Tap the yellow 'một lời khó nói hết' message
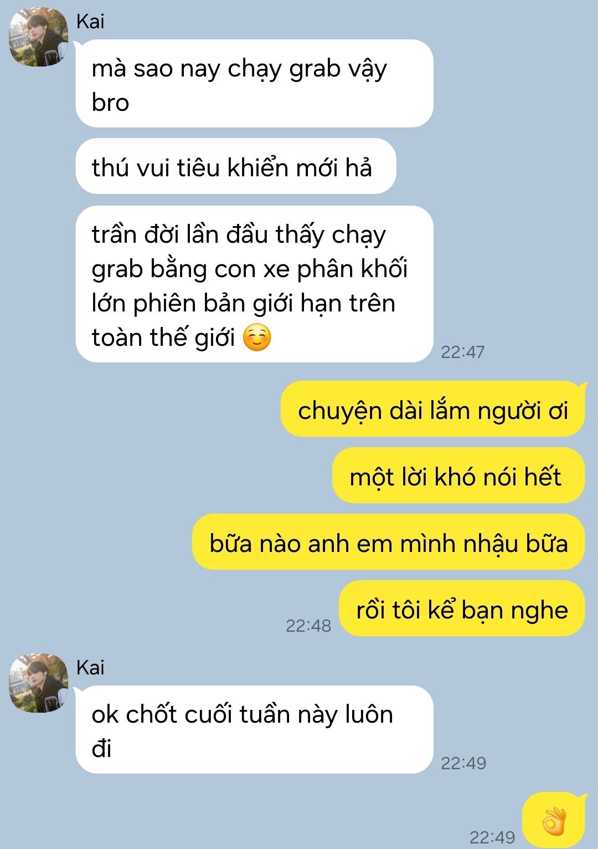 click(458, 475)
